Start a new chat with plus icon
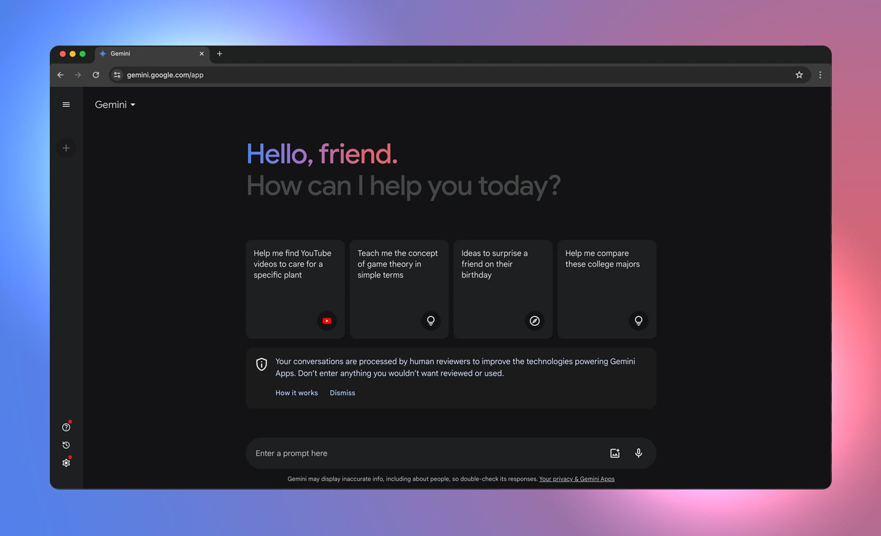The image size is (881, 536). coord(66,148)
